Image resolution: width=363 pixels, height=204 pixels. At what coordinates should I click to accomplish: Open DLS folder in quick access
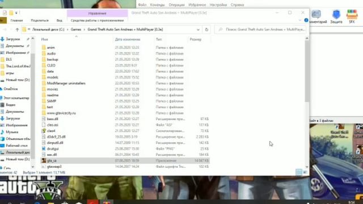point(9,59)
